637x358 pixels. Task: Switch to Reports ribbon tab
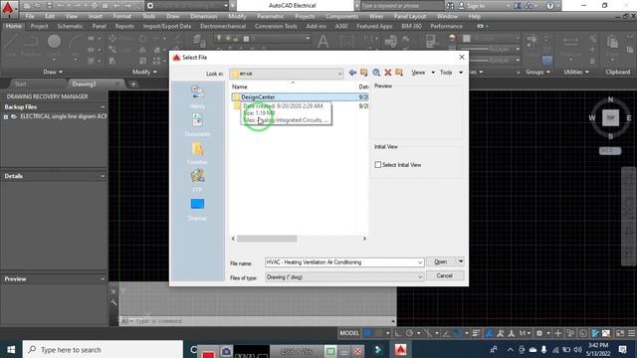[124, 26]
